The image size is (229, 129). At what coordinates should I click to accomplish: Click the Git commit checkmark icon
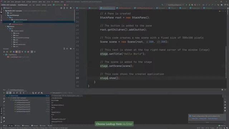click(x=209, y=5)
